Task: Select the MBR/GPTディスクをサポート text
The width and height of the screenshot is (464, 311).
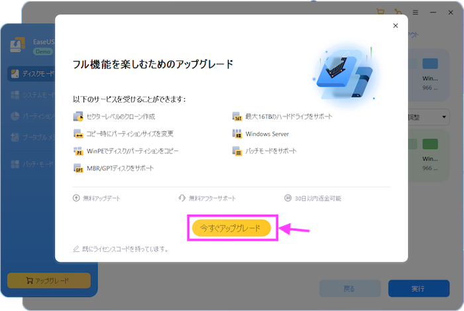Action: tap(120, 168)
